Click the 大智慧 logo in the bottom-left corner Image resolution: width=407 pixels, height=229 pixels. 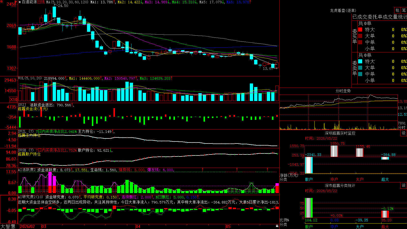(x=8, y=226)
